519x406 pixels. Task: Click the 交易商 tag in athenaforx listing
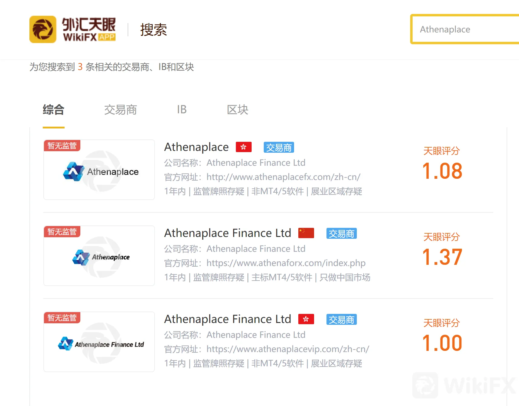pyautogui.click(x=342, y=234)
